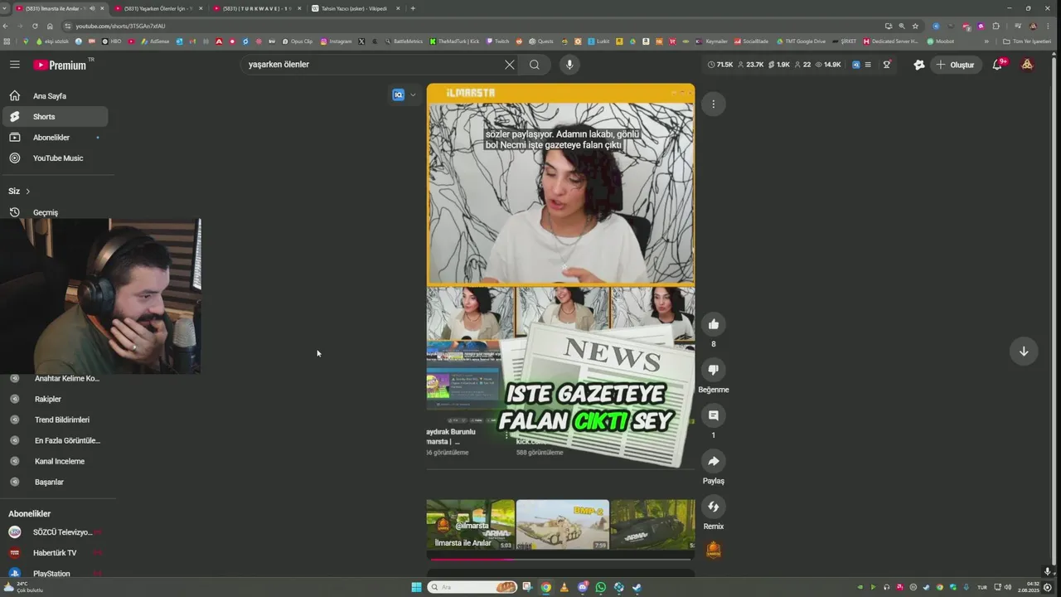Switch to Tahsin Yazıcı Vikipedi tab
1061x597 pixels.
tap(356, 8)
